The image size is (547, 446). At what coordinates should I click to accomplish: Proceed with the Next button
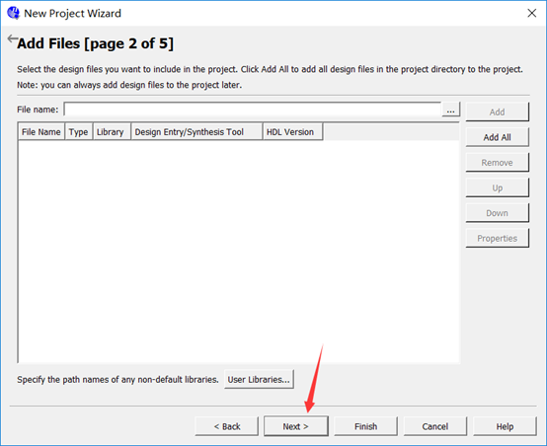pyautogui.click(x=296, y=426)
